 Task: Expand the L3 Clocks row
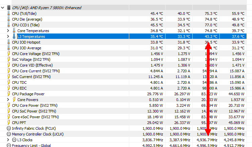click(8, 140)
